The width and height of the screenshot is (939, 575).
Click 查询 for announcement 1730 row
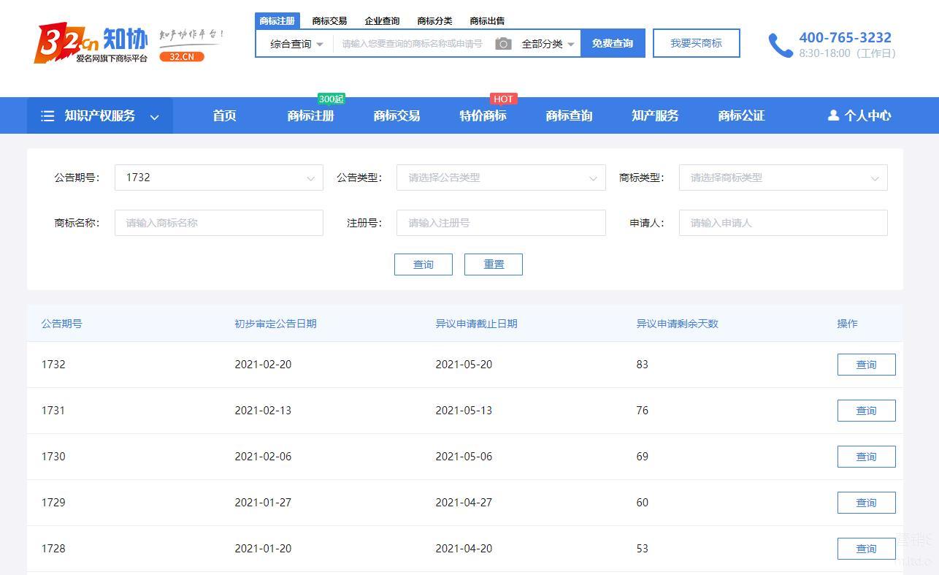866,457
